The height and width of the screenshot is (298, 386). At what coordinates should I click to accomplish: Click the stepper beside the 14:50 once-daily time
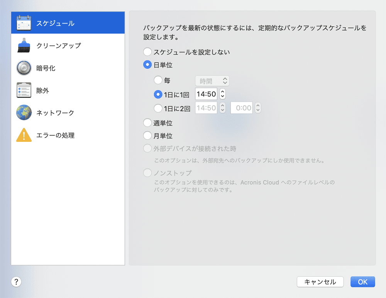[x=222, y=94]
